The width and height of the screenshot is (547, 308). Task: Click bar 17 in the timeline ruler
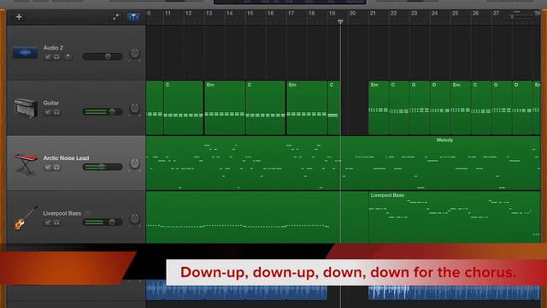pos(291,14)
